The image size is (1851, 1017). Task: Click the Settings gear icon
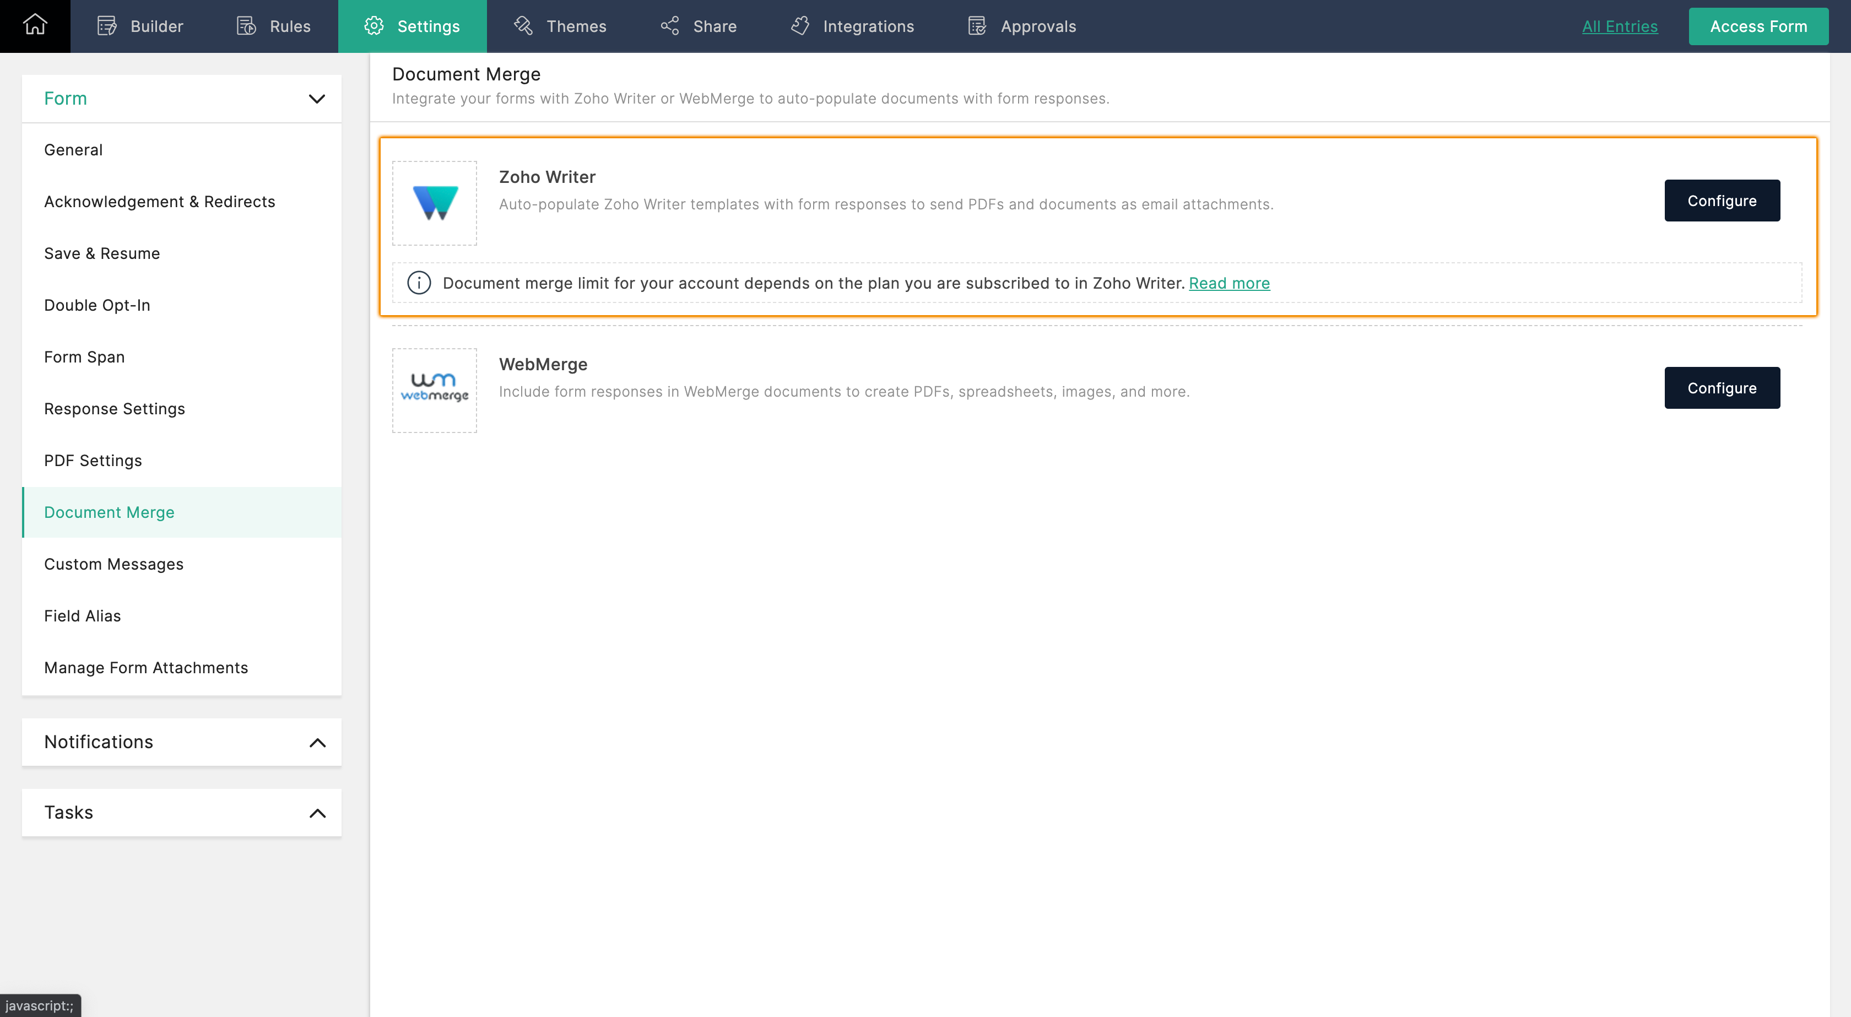click(x=374, y=26)
